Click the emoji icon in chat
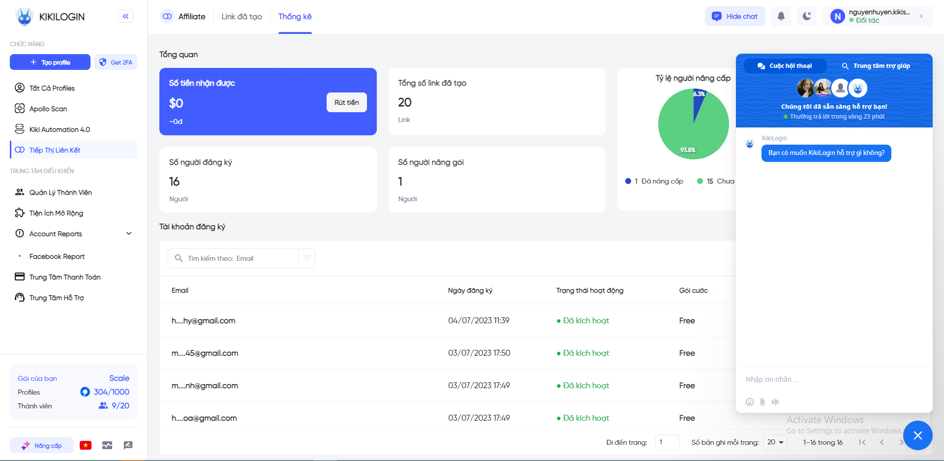 pyautogui.click(x=750, y=402)
